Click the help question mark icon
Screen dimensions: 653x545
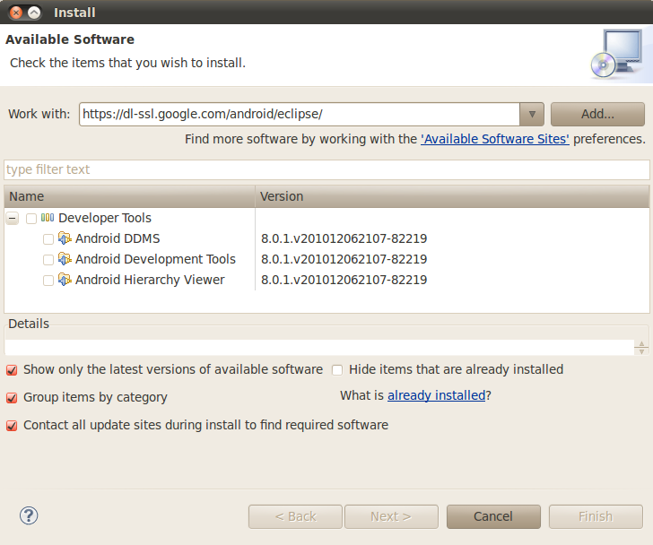(x=29, y=515)
